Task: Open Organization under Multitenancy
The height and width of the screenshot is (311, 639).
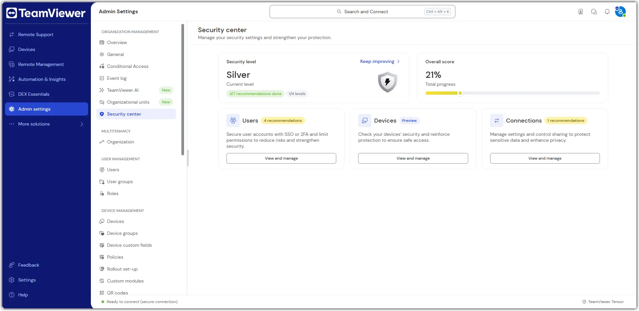Action: [136, 142]
